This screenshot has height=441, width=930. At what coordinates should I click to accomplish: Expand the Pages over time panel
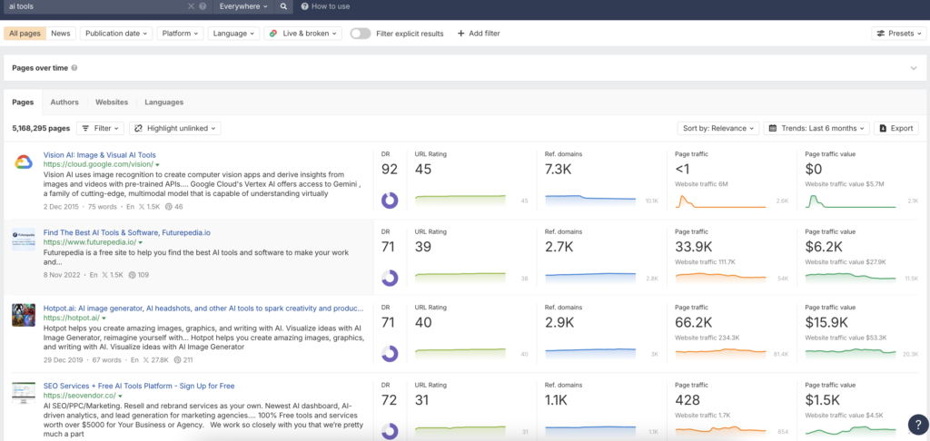point(914,68)
